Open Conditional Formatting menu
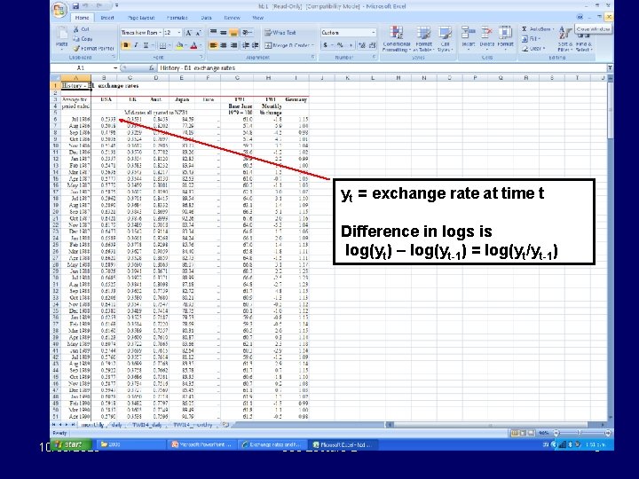The height and width of the screenshot is (479, 639). [x=396, y=39]
